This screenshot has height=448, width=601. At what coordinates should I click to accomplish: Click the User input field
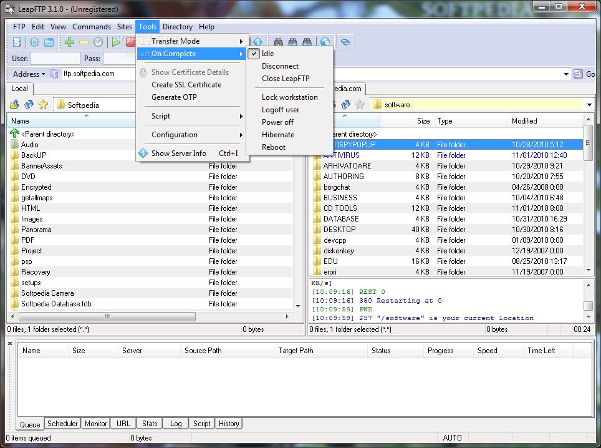[55, 59]
